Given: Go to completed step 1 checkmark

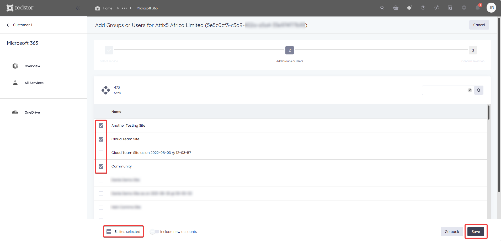Looking at the screenshot, I should click(109, 50).
